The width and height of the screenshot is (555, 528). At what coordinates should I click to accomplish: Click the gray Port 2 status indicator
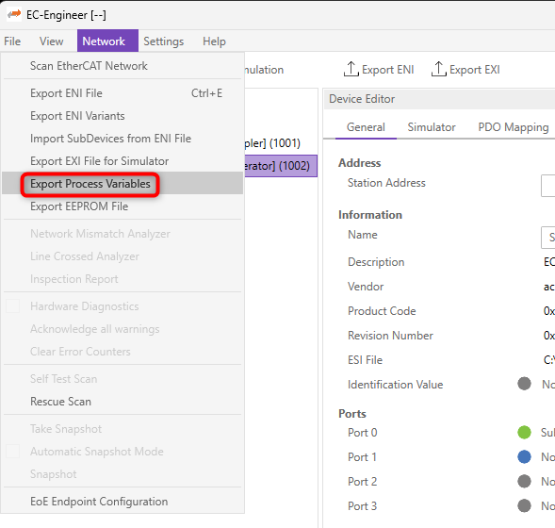tap(524, 481)
